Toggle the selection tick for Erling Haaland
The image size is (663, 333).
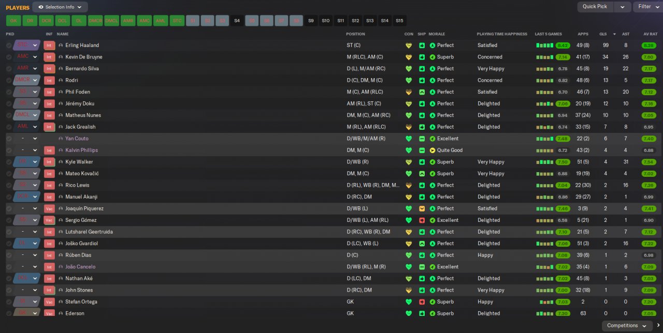[9, 46]
